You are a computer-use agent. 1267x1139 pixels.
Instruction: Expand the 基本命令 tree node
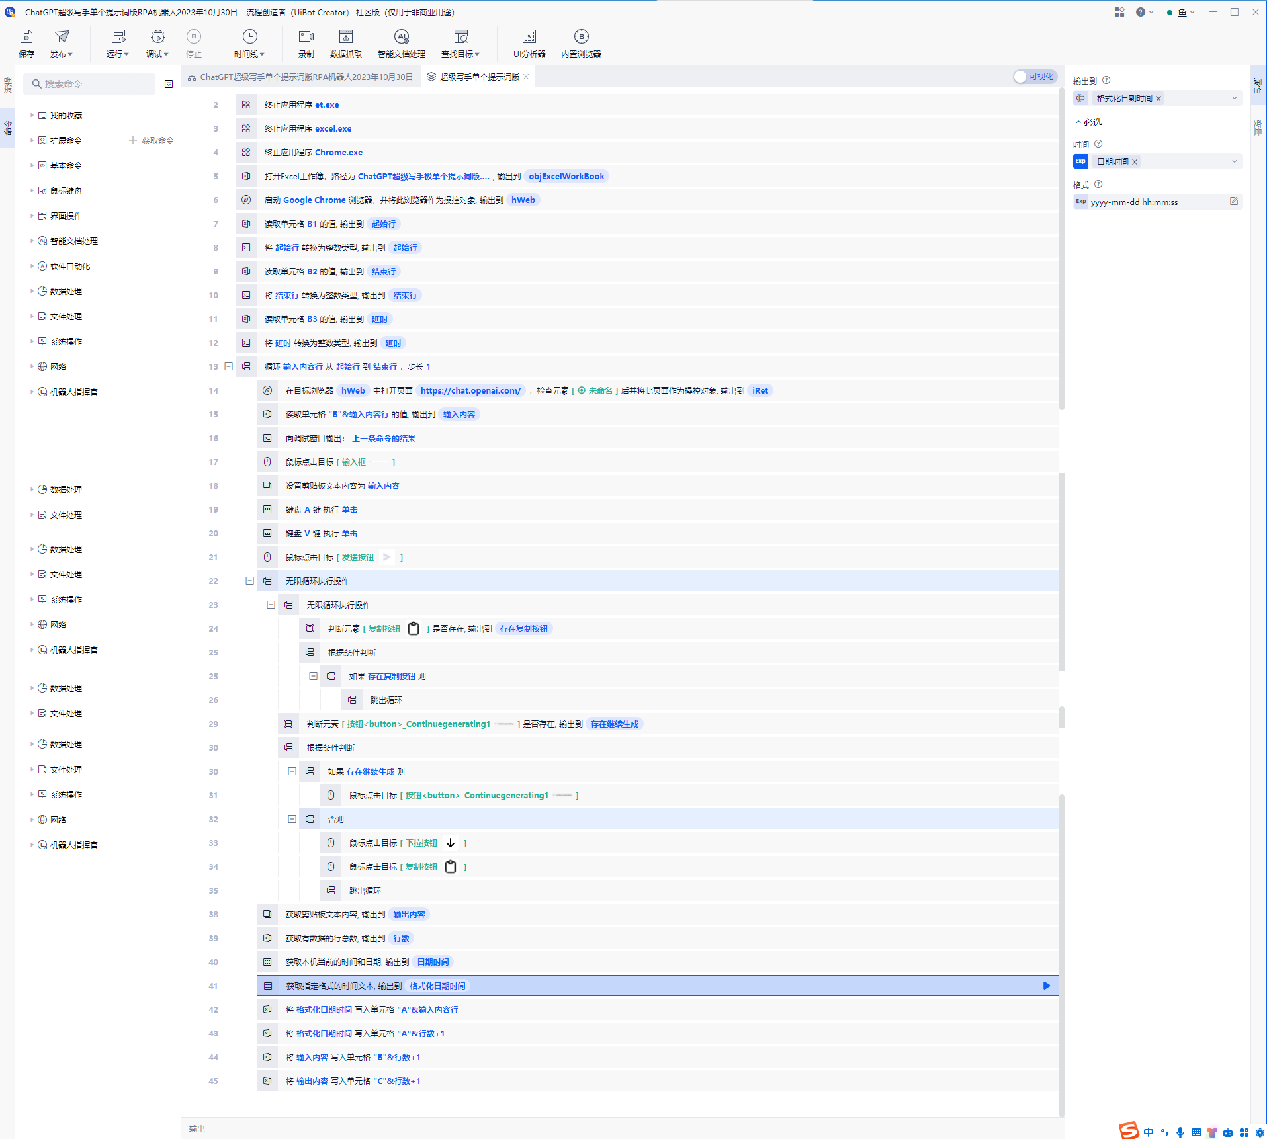click(32, 165)
